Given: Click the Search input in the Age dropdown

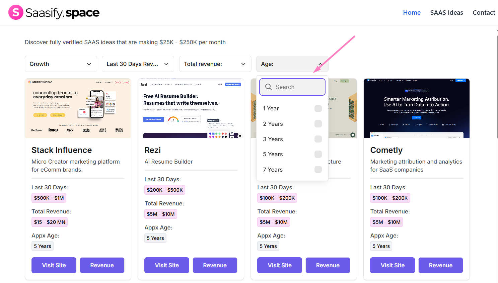Looking at the screenshot, I should tap(295, 87).
